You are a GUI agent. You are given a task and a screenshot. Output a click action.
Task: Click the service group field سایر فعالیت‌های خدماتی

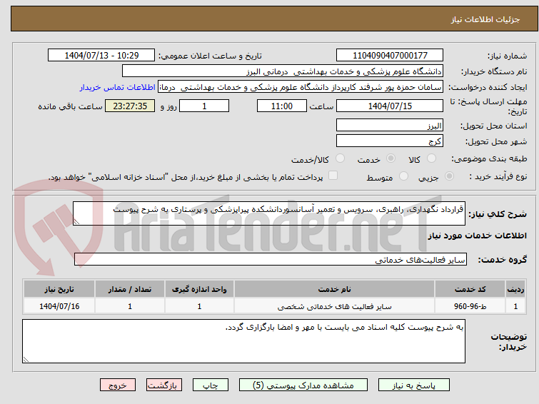click(x=270, y=259)
